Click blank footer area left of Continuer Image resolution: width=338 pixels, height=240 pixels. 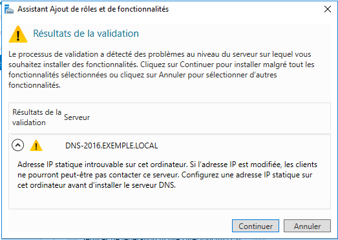(118, 226)
